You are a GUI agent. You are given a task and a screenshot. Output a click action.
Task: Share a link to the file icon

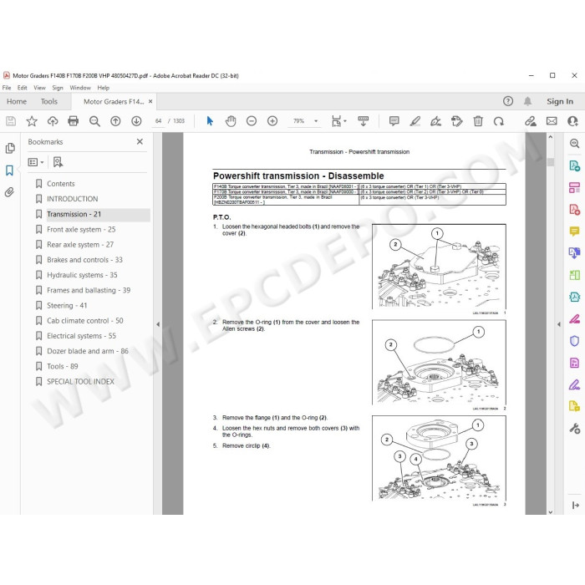click(531, 121)
